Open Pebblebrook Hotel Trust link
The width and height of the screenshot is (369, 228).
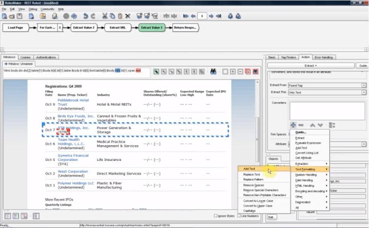[x=73, y=102]
